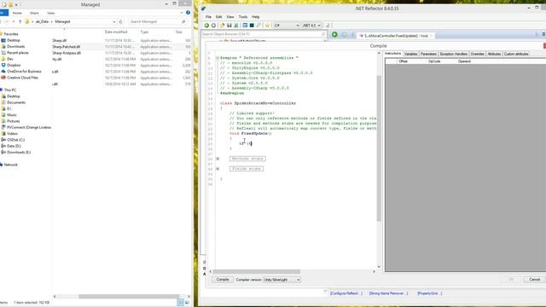Click the search icon in Search Managed box

pos(183,21)
